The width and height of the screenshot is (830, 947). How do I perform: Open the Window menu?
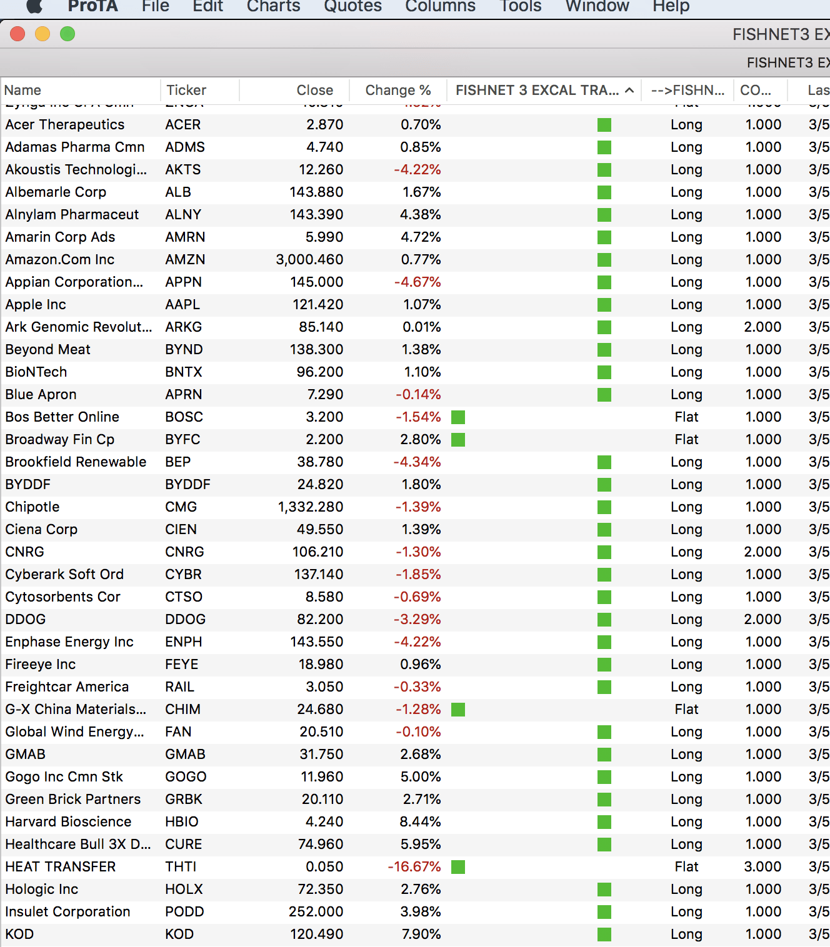click(x=597, y=6)
